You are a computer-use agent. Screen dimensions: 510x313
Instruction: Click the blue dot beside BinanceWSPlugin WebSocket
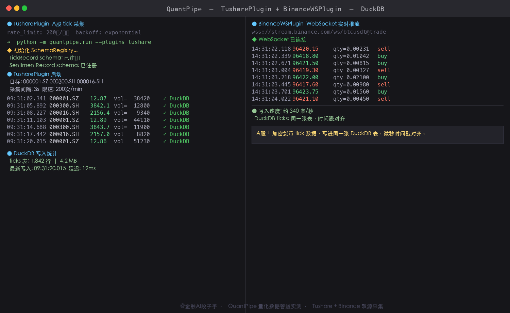tap(254, 24)
